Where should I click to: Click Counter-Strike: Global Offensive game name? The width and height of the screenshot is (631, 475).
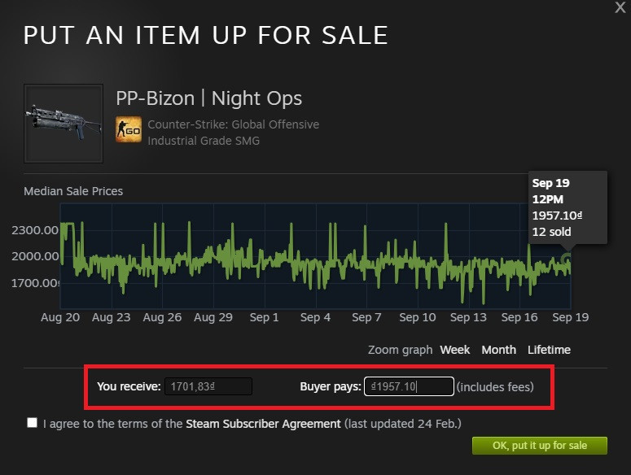233,124
